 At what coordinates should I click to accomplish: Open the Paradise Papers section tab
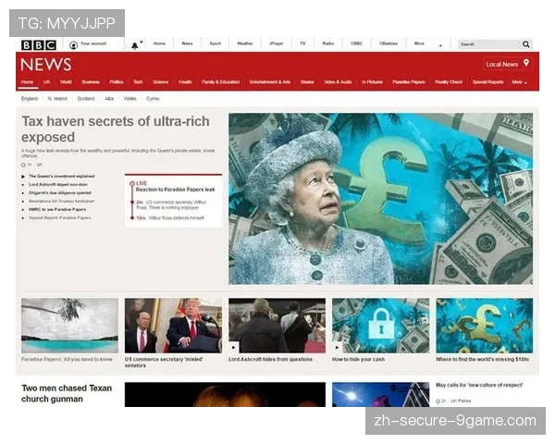(407, 81)
